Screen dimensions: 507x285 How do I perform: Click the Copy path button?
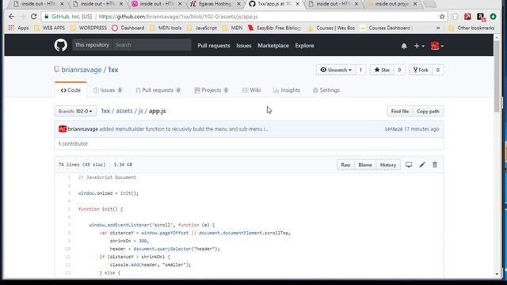(428, 111)
